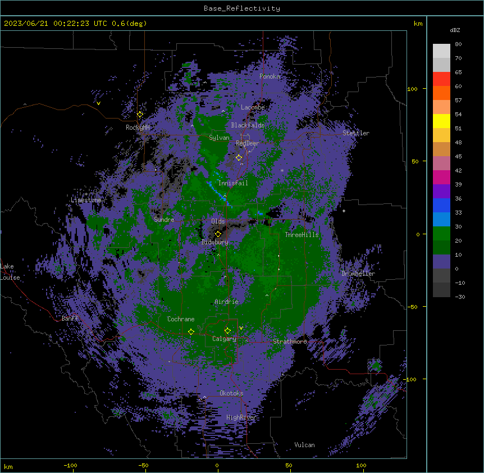Click the Ponoka label
This screenshot has width=484, height=473.
pyautogui.click(x=270, y=76)
